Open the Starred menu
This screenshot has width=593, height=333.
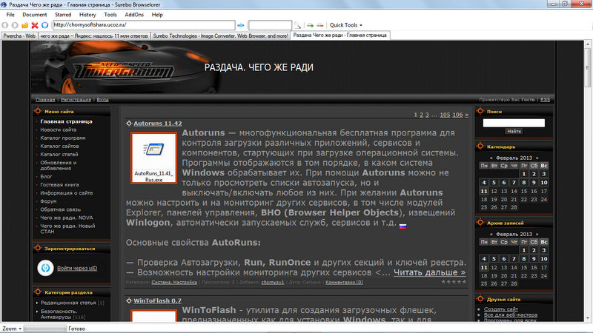coord(63,15)
